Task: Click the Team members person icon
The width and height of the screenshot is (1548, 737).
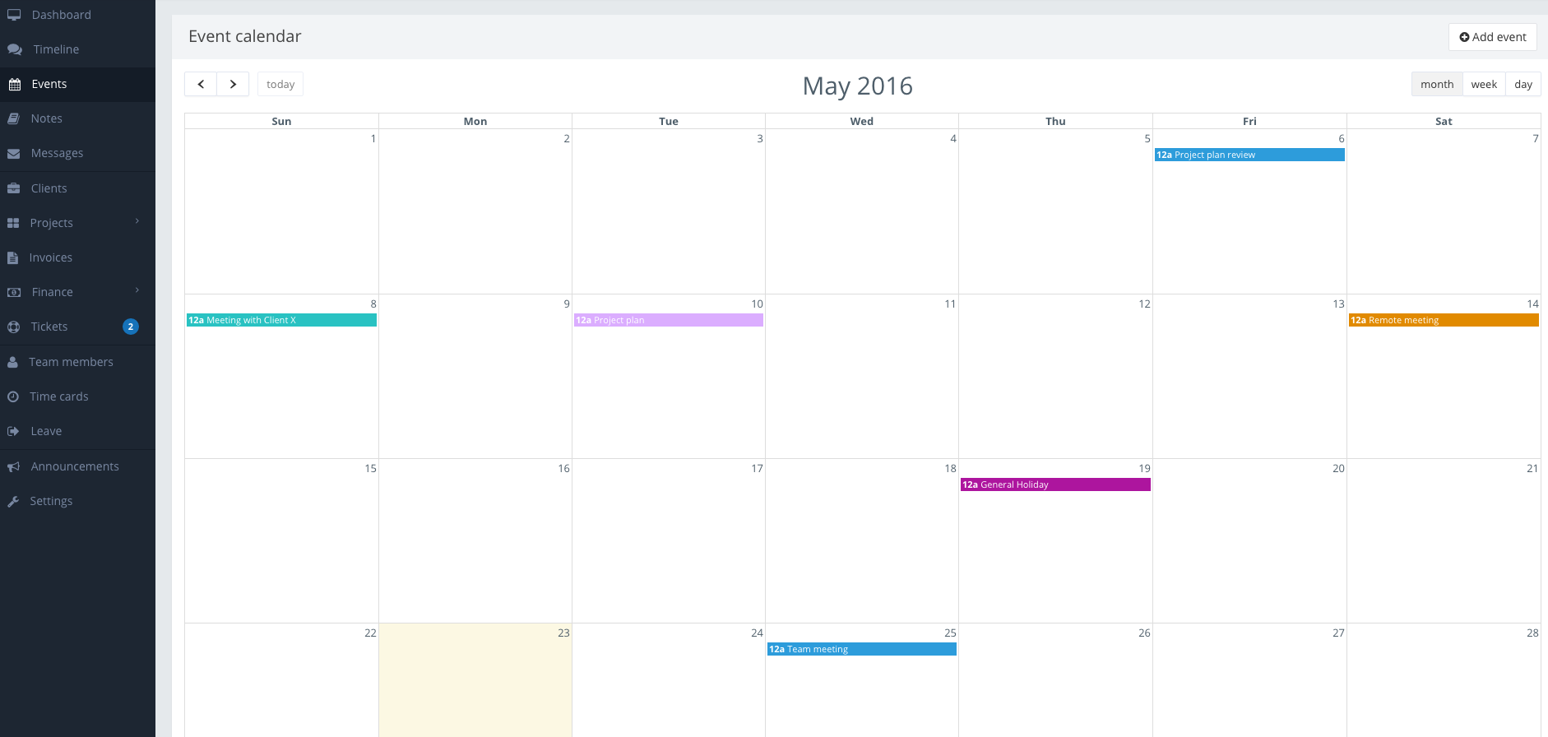Action: point(12,362)
